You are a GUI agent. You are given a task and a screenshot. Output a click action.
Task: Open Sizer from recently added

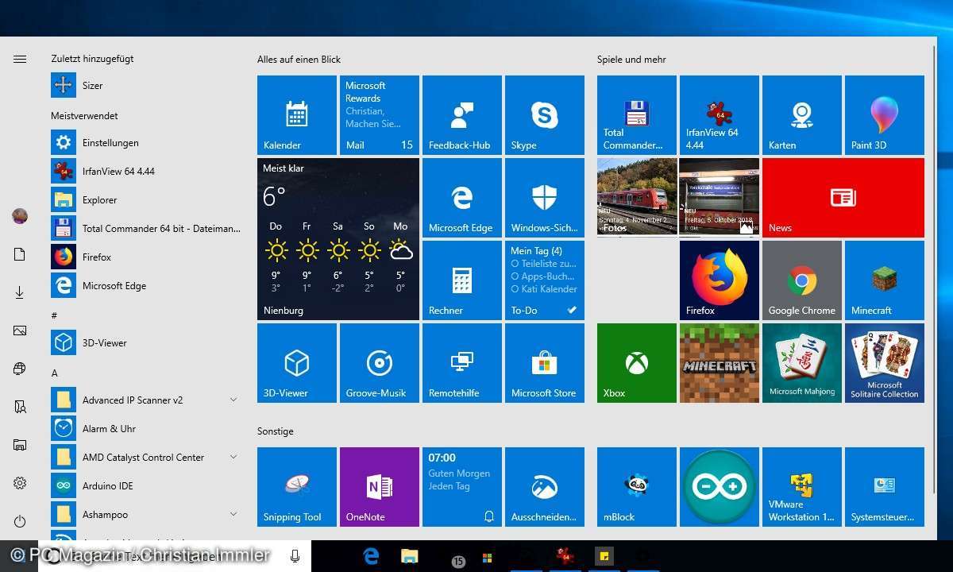(x=145, y=85)
